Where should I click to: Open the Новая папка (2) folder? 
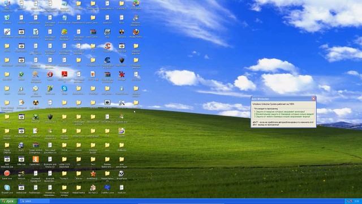click(x=107, y=173)
